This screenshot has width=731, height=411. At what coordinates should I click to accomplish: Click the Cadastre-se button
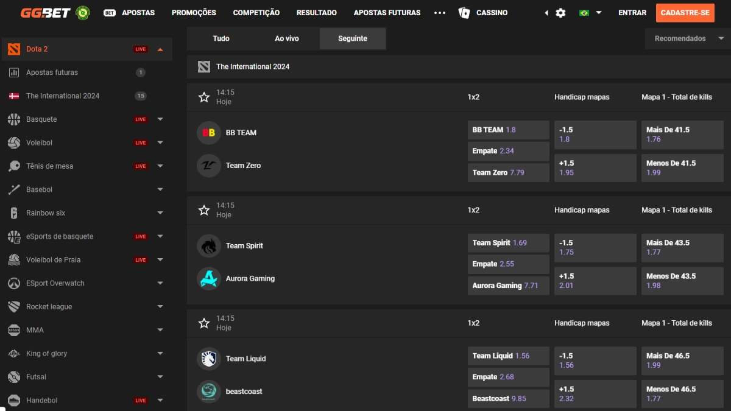coord(685,13)
